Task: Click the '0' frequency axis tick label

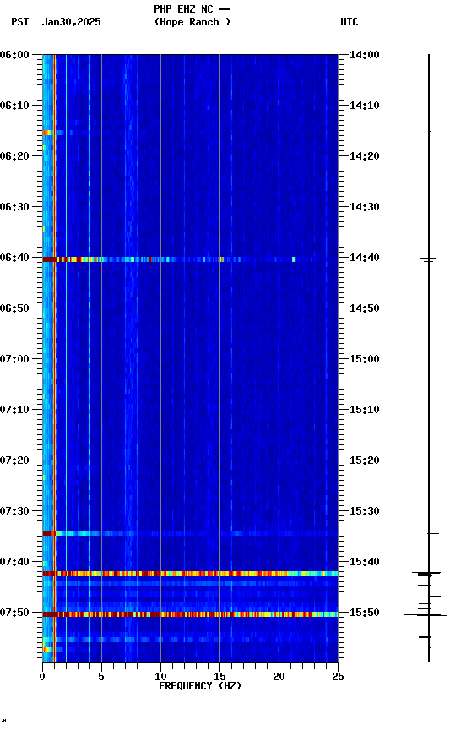Action: point(42,677)
